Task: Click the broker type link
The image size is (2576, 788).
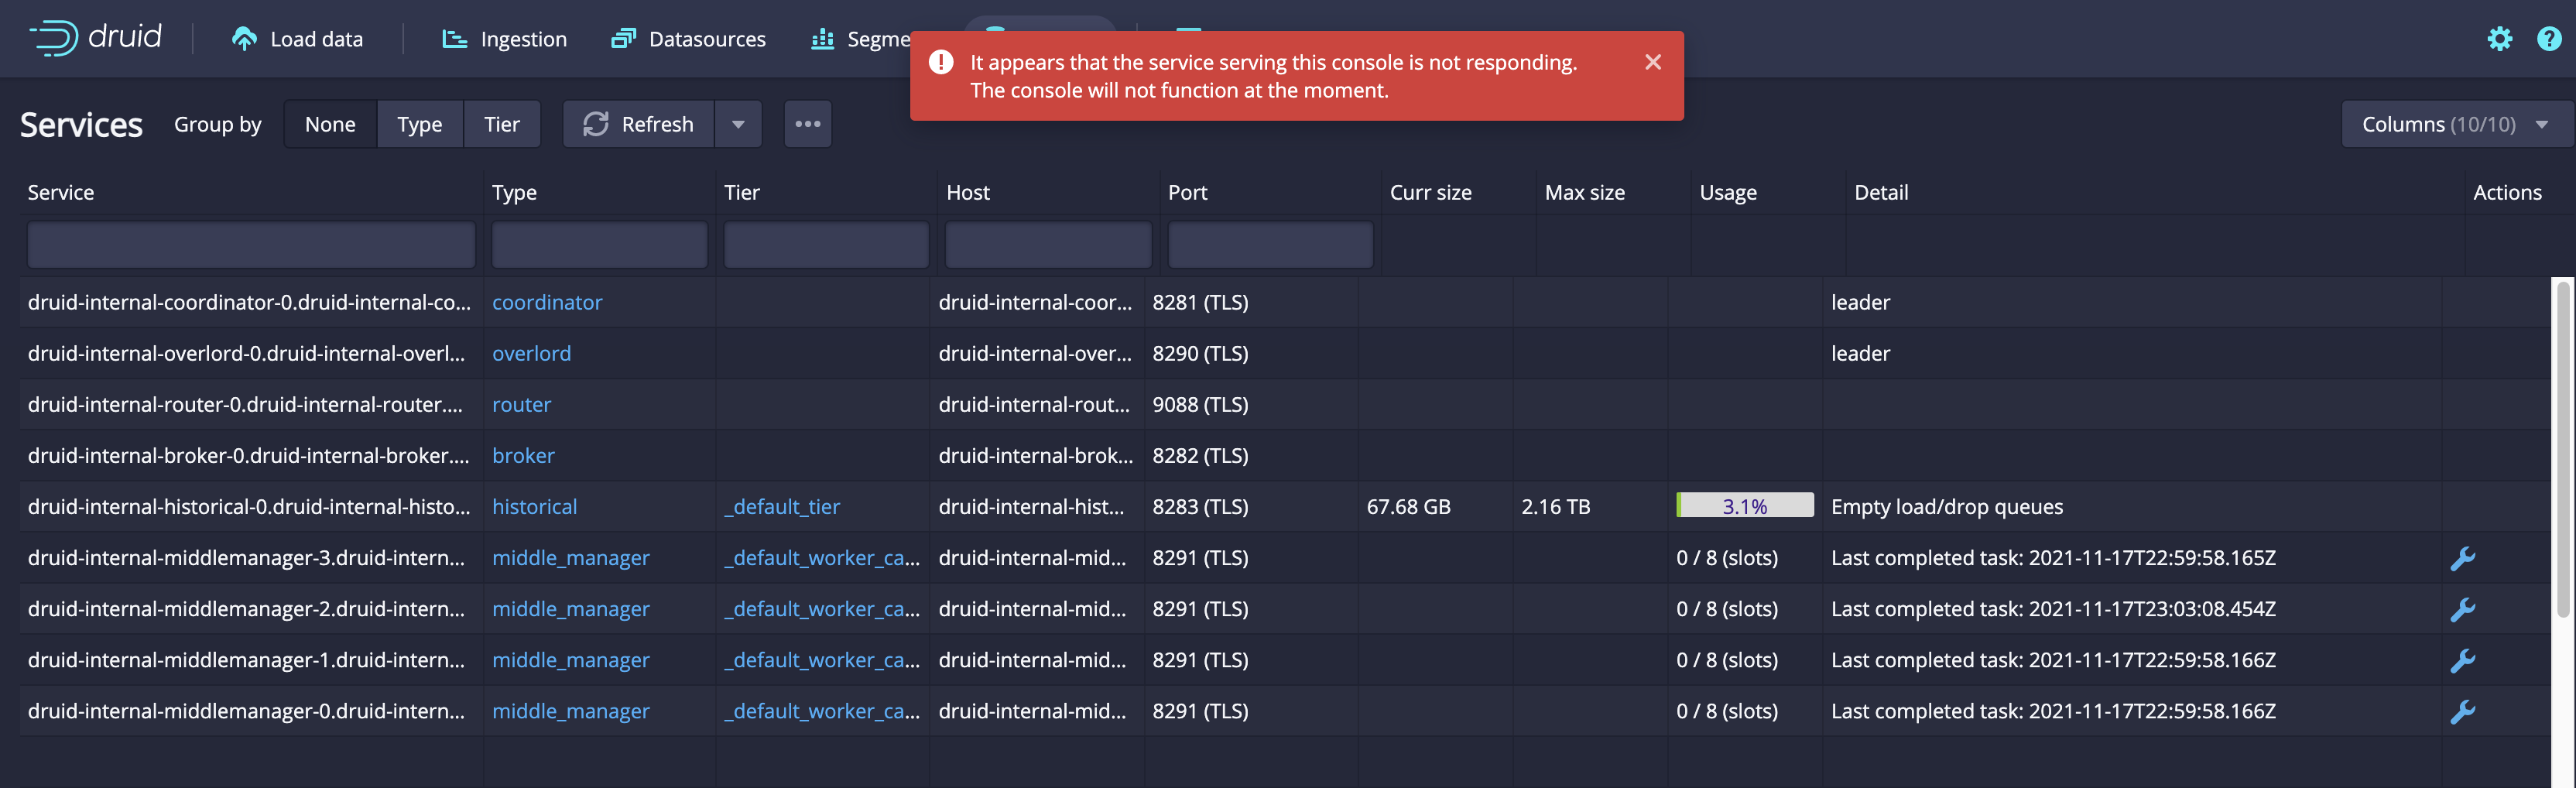Action: [x=523, y=455]
